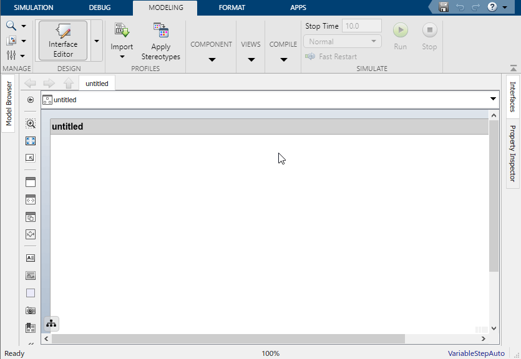Viewport: 521px width, 359px height.
Task: Click the Viewmarks camera icon in the palette
Action: click(x=30, y=310)
